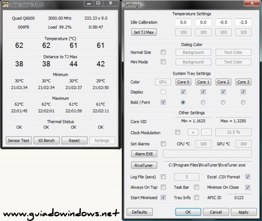The image size is (262, 221).
Task: Restore Defaults in Settings
Action: click(x=139, y=212)
